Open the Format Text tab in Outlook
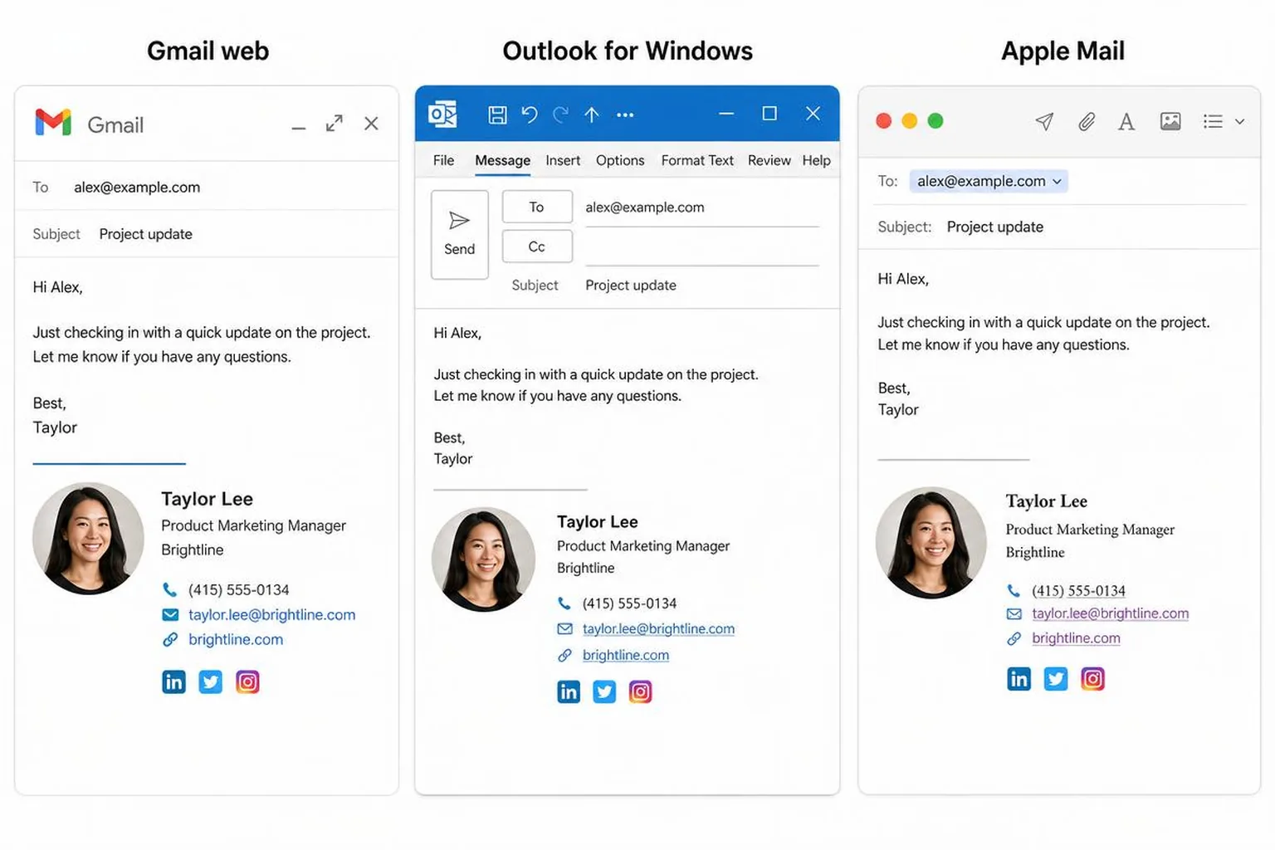The width and height of the screenshot is (1275, 850). (697, 160)
